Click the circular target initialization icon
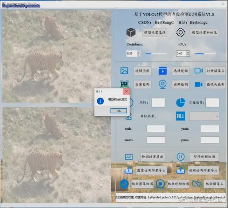This screenshot has width=228, height=208. coord(181,32)
